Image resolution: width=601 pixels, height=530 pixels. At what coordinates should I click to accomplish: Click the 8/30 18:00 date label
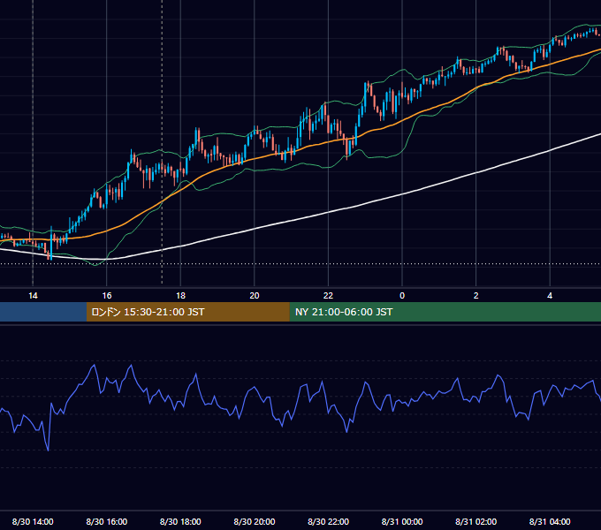[180, 521]
